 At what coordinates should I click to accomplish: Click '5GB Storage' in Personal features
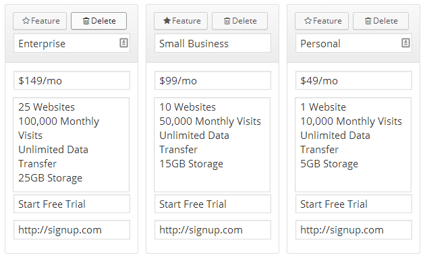pyautogui.click(x=329, y=164)
